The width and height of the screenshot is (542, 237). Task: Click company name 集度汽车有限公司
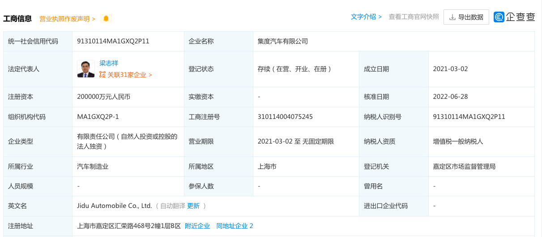point(283,41)
